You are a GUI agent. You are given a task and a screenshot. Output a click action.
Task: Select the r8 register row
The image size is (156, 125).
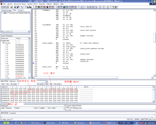[x=15, y=61]
